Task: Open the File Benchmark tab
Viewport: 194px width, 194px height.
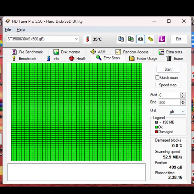Action: (27, 52)
